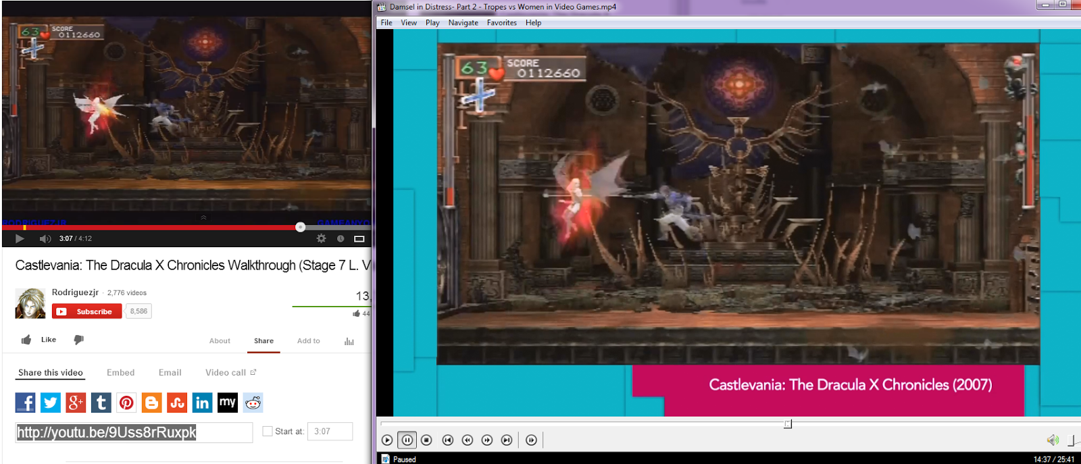
Task: Open the Help menu in media player
Action: click(534, 22)
